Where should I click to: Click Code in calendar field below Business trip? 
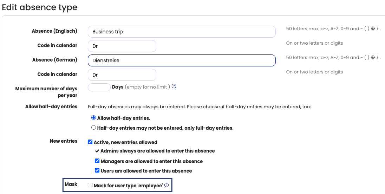coord(122,46)
